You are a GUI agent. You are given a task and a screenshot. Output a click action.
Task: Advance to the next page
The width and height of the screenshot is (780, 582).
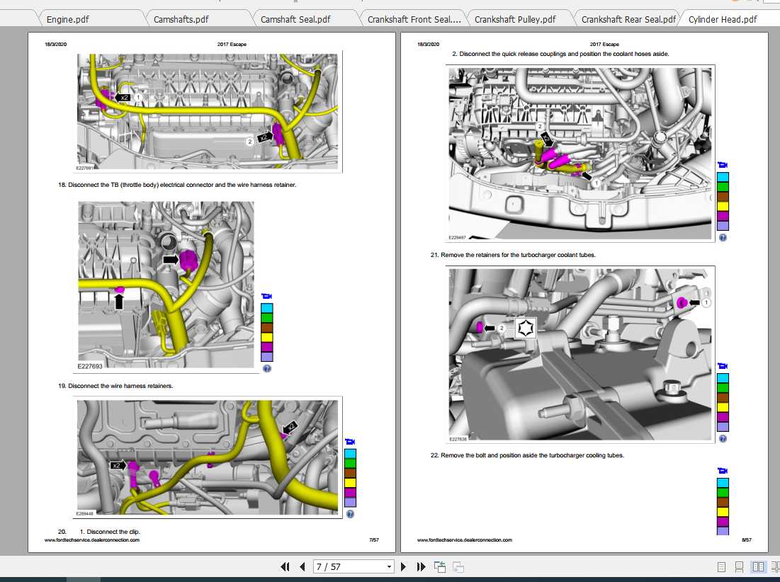403,566
